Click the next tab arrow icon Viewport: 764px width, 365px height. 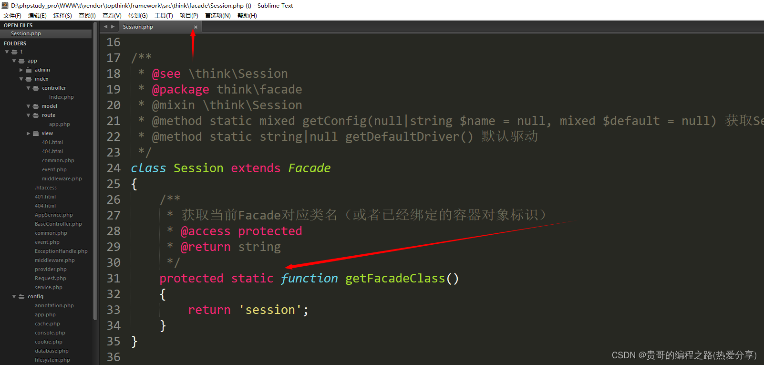(113, 27)
